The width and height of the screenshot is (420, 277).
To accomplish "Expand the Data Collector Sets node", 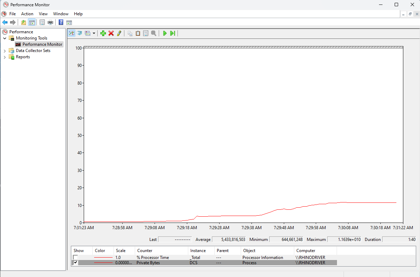I will [5, 51].
